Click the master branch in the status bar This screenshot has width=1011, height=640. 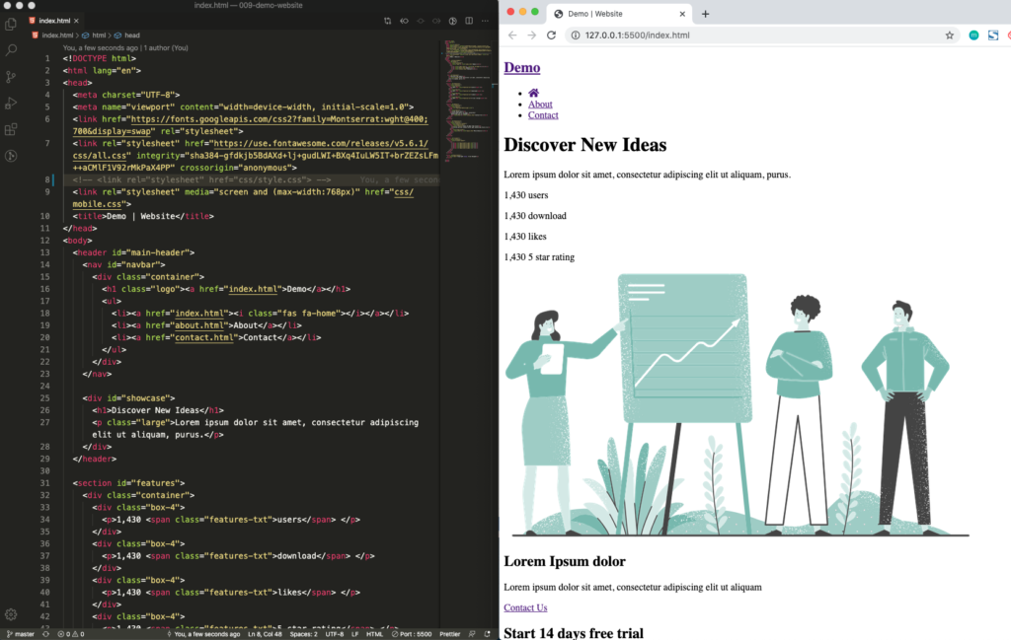pyautogui.click(x=21, y=634)
